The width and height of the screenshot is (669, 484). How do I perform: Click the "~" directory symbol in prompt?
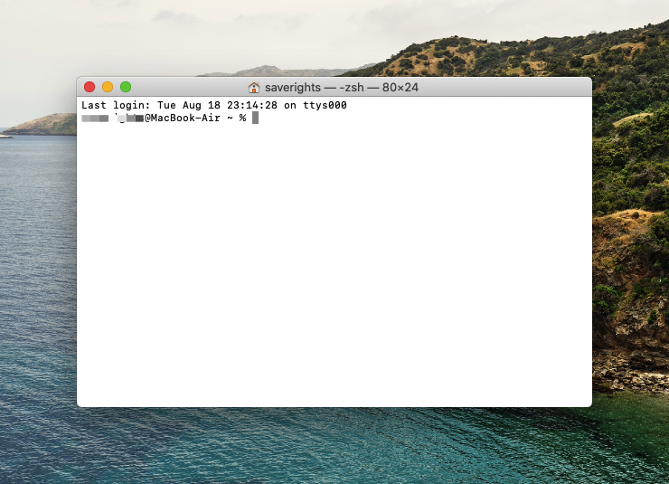coord(230,118)
